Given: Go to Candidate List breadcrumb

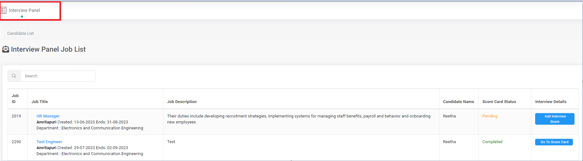Looking at the screenshot, I should click(x=20, y=34).
